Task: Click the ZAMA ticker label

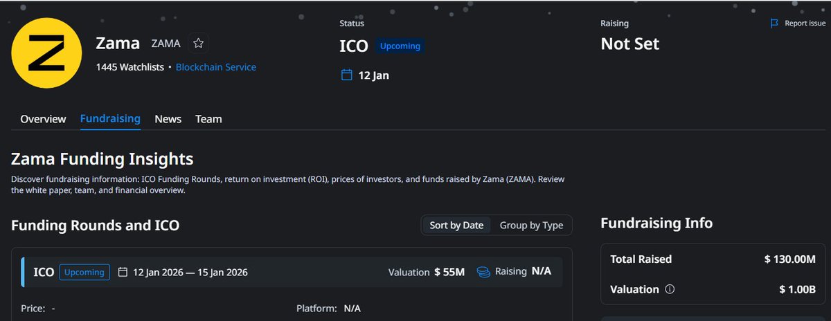Action: coord(166,44)
